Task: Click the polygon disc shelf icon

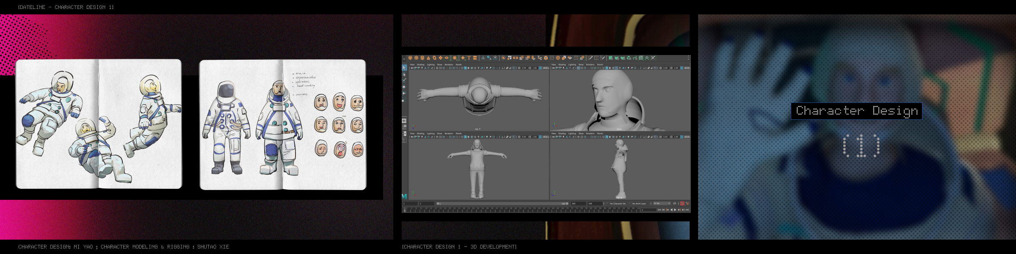Action: pos(447,58)
